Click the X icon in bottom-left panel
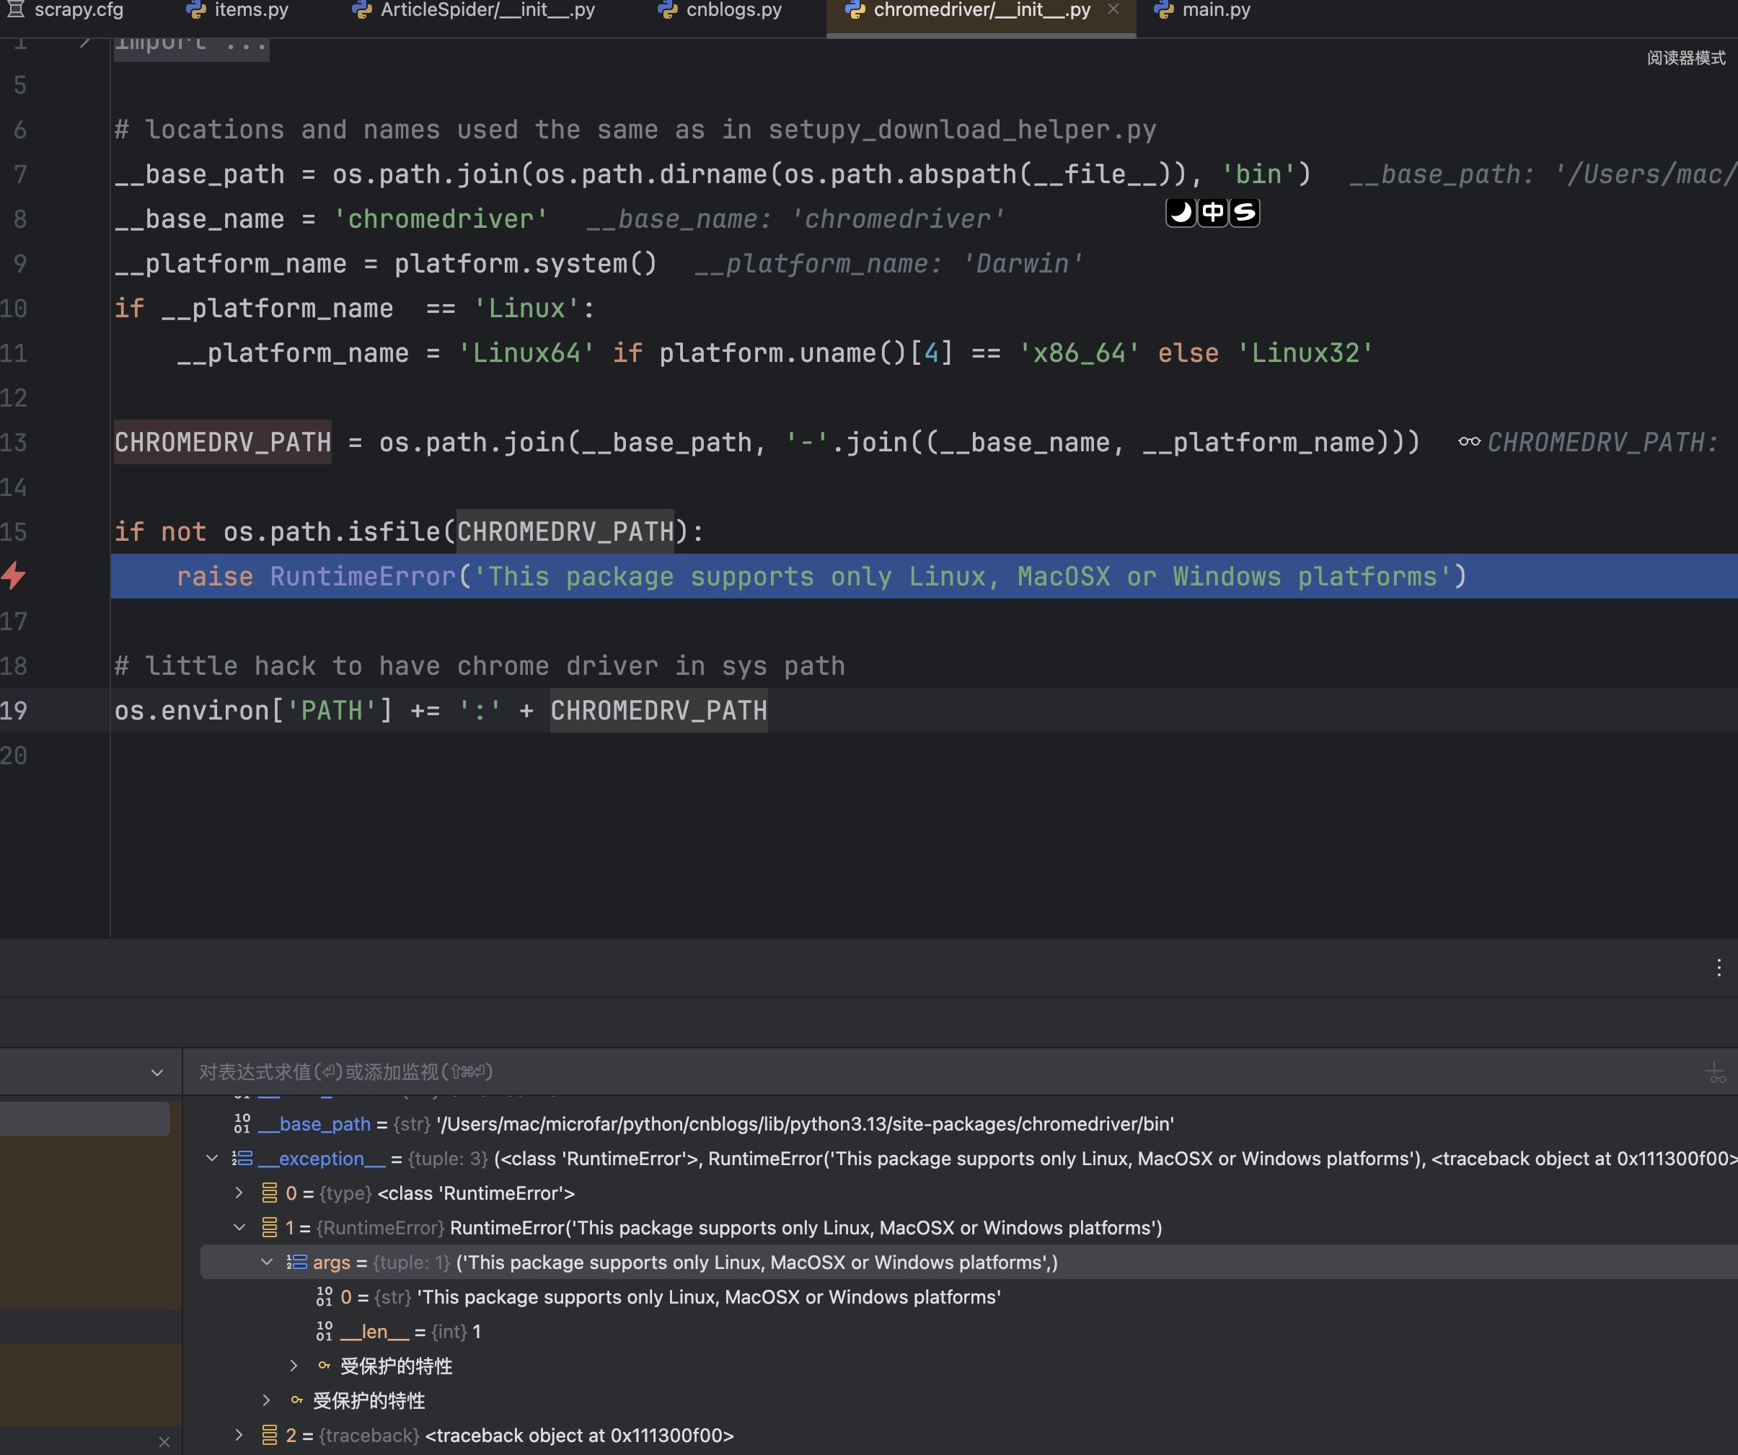Screen dimensions: 1738x1455 [x=164, y=1442]
